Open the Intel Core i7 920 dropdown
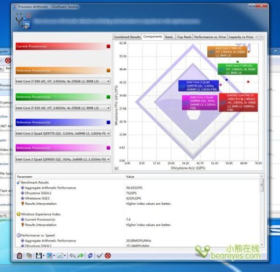280x272 pixels. tap(63, 108)
